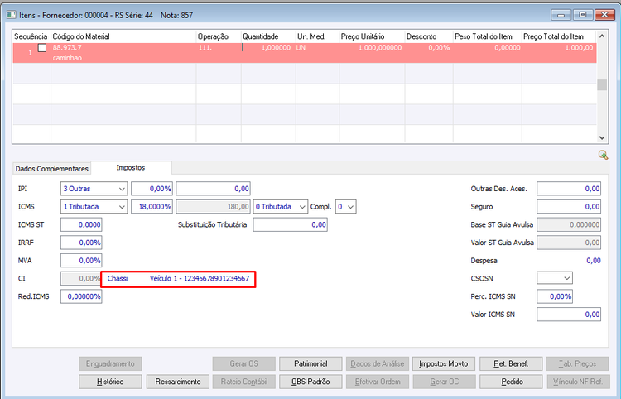
Task: Click the MVA percentage field
Action: point(81,261)
